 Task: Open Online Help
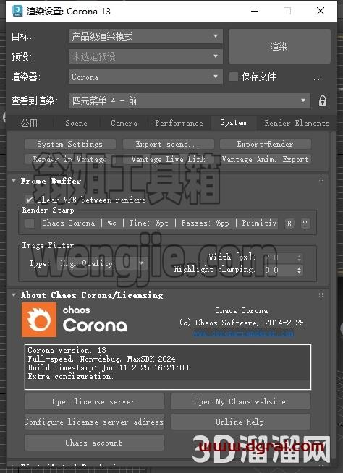tap(240, 422)
